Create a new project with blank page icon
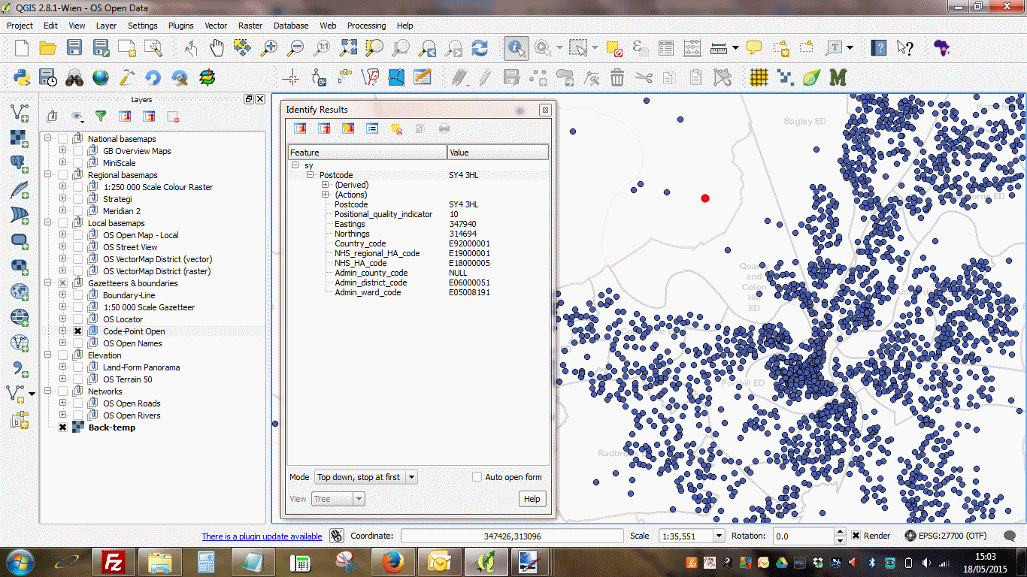 pyautogui.click(x=22, y=48)
